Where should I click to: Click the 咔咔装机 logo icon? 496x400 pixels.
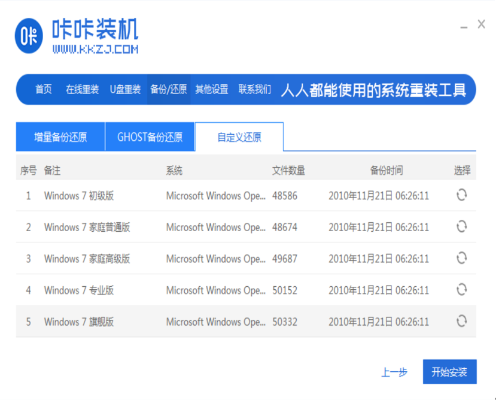pos(29,35)
